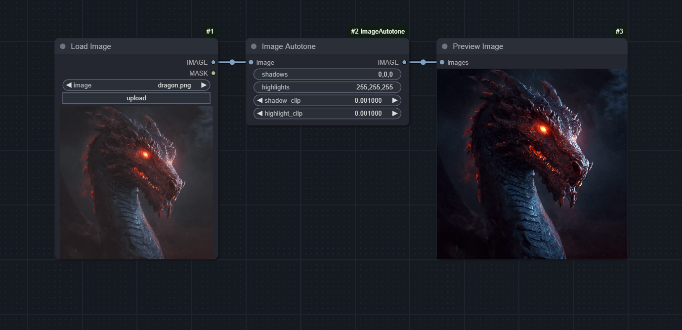Increase highlight_clip with right arrow
This screenshot has width=682, height=330.
click(395, 113)
